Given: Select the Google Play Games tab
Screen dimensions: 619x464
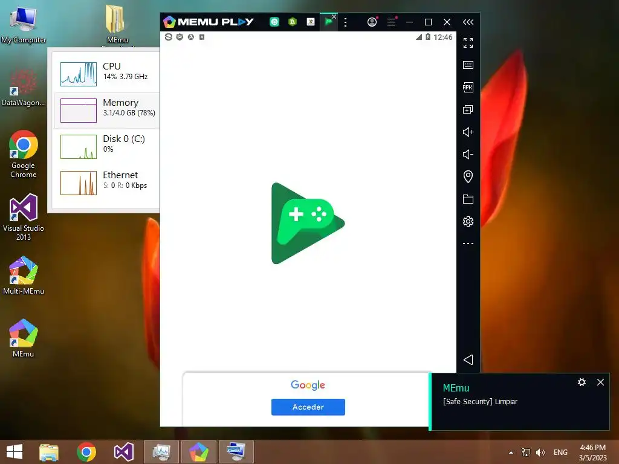Looking at the screenshot, I should coord(328,22).
